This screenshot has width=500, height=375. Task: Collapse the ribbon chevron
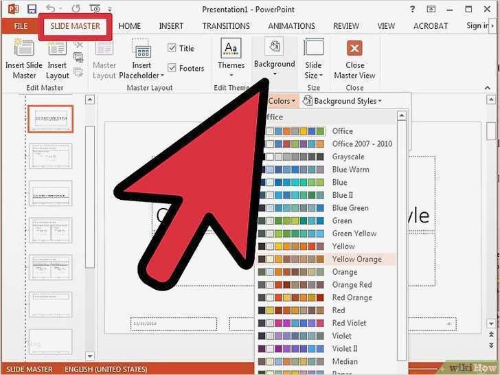tap(487, 88)
